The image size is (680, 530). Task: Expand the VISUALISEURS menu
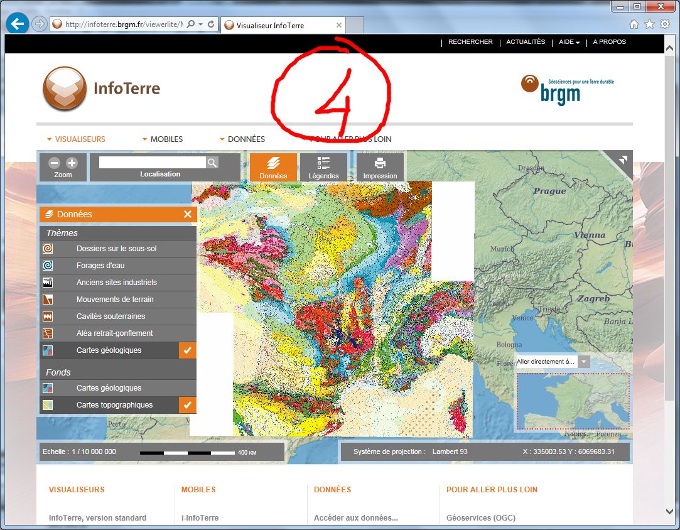pyautogui.click(x=77, y=139)
